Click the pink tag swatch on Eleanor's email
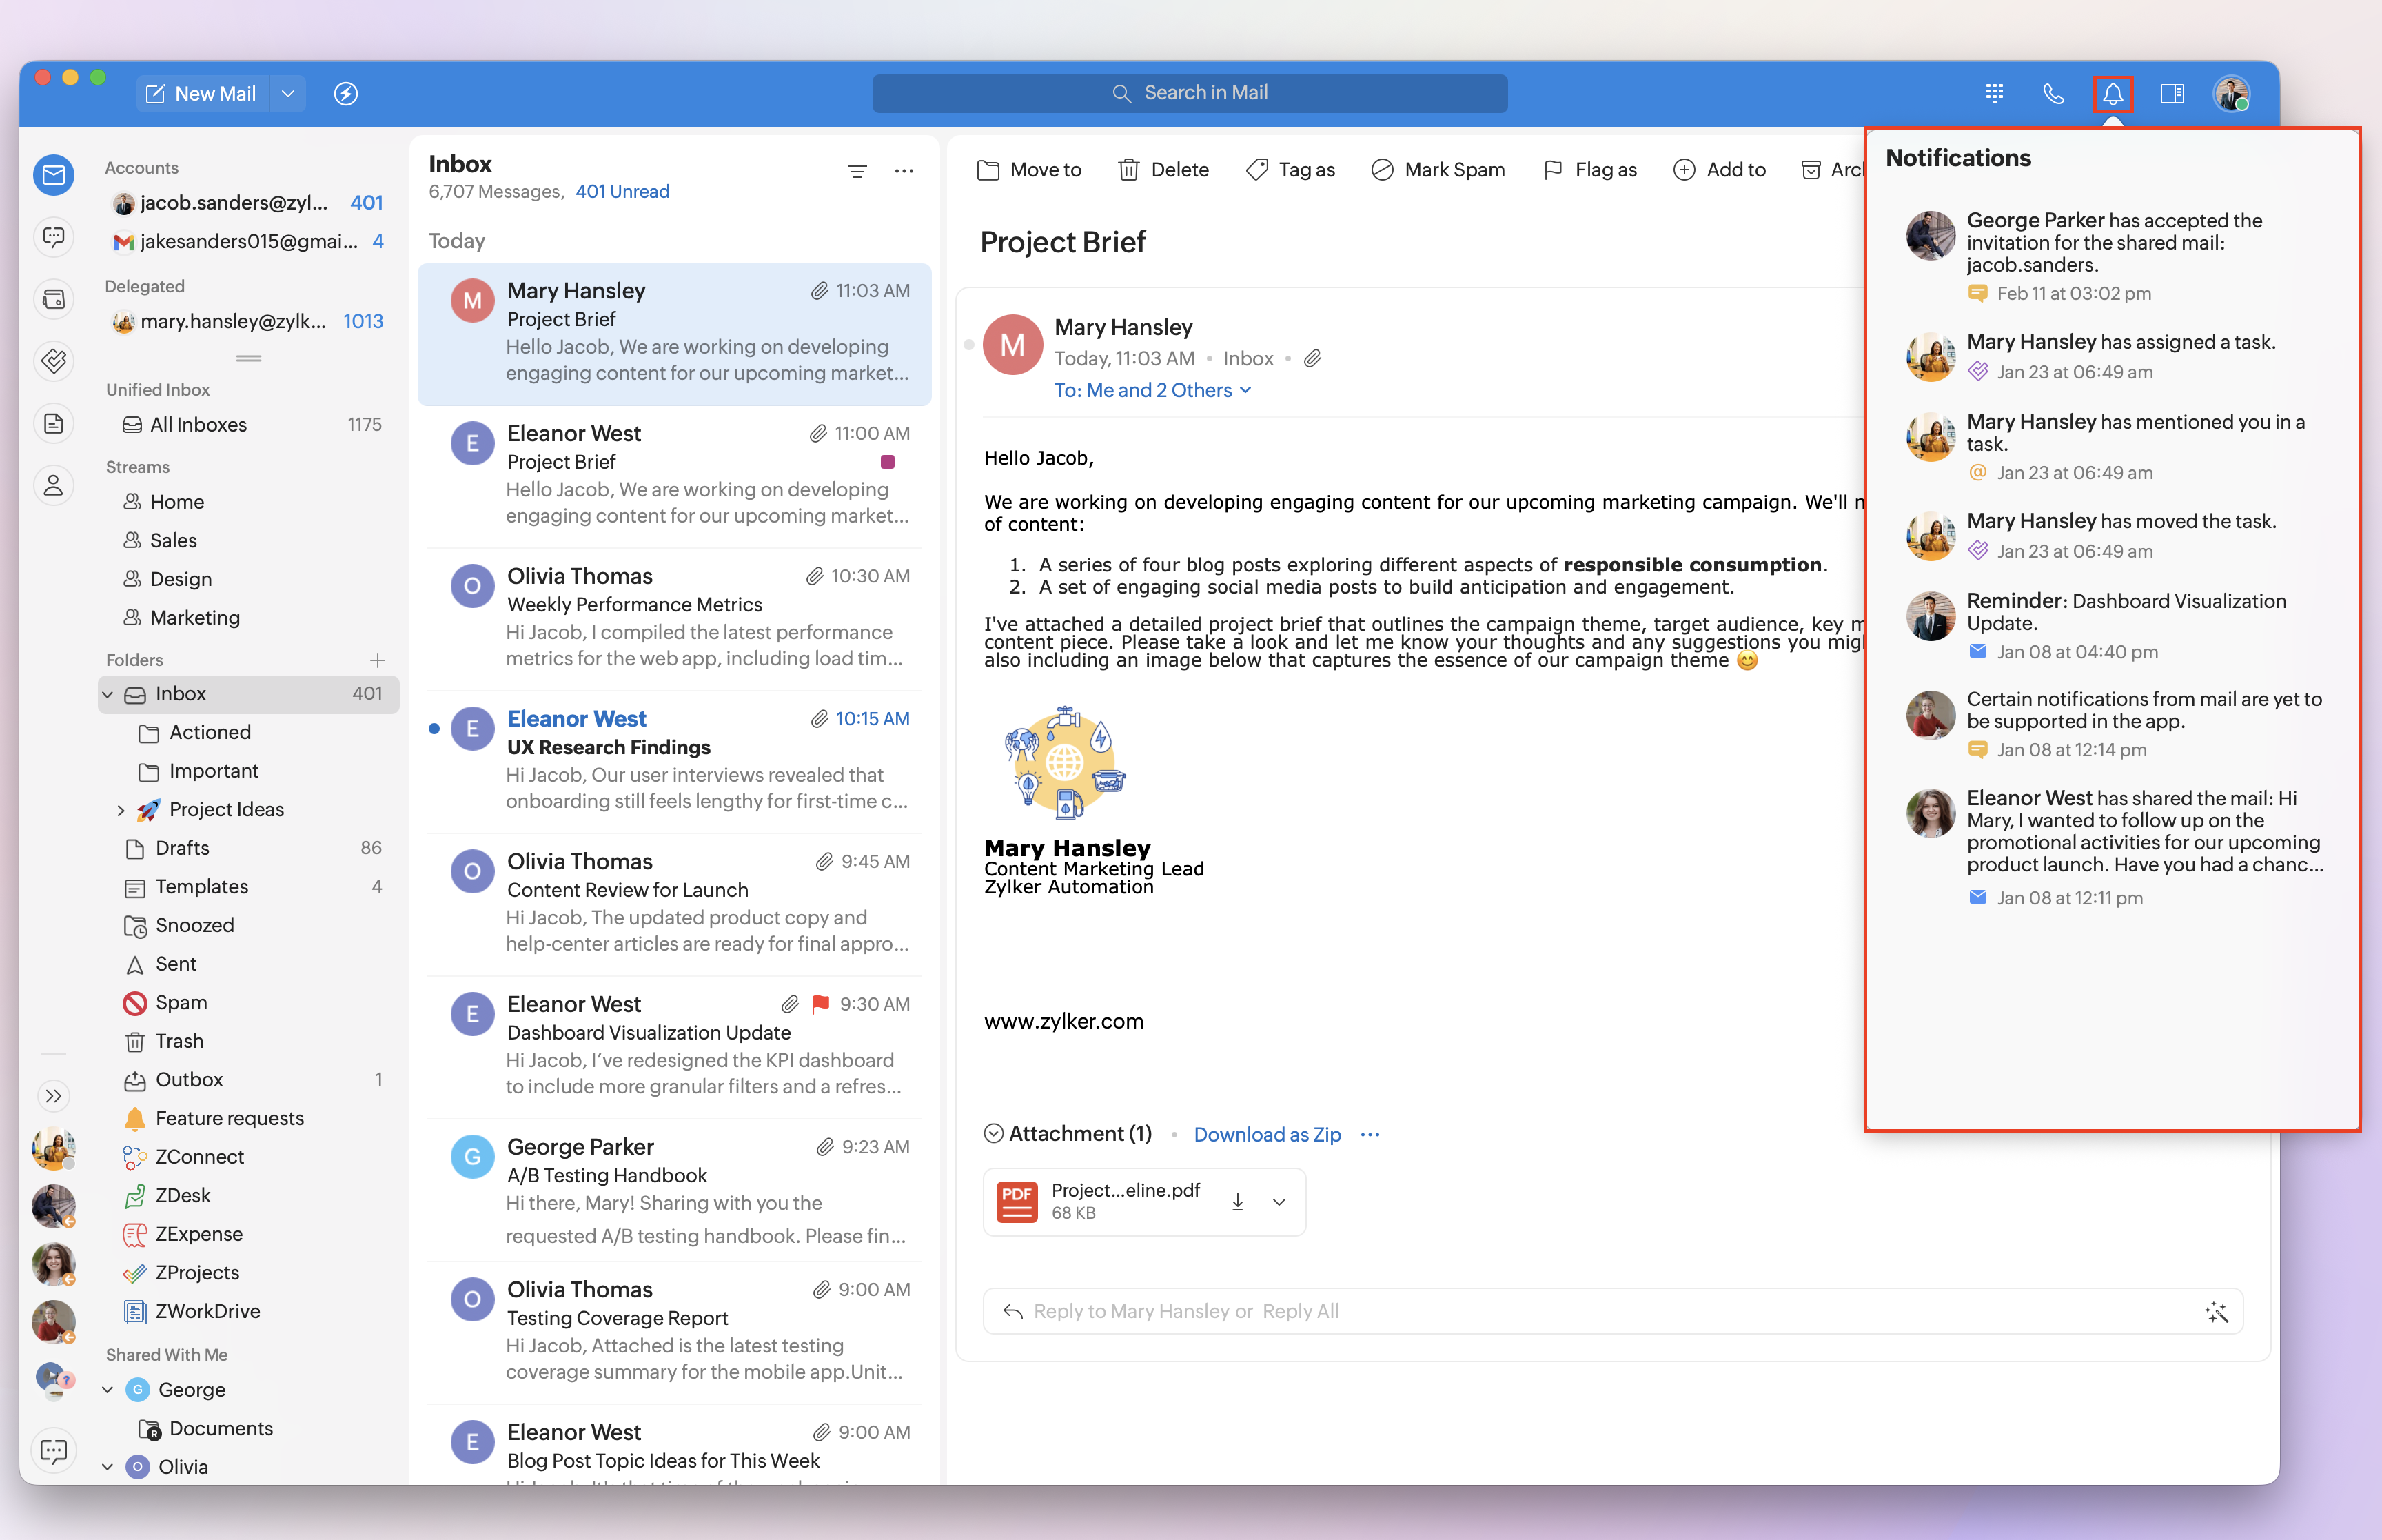Screen dimensions: 2382x1540 pos(886,462)
